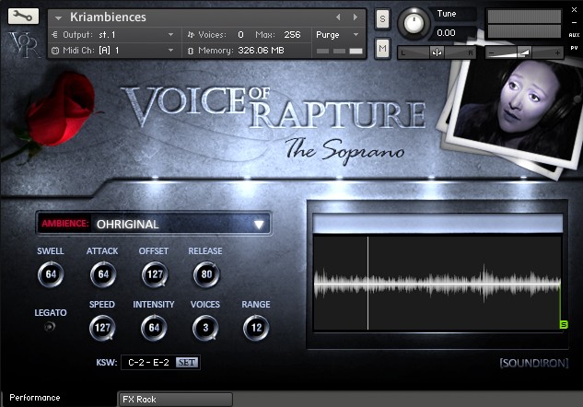This screenshot has width=583, height=407.
Task: Open the Purge menu dropdown
Action: click(x=338, y=35)
